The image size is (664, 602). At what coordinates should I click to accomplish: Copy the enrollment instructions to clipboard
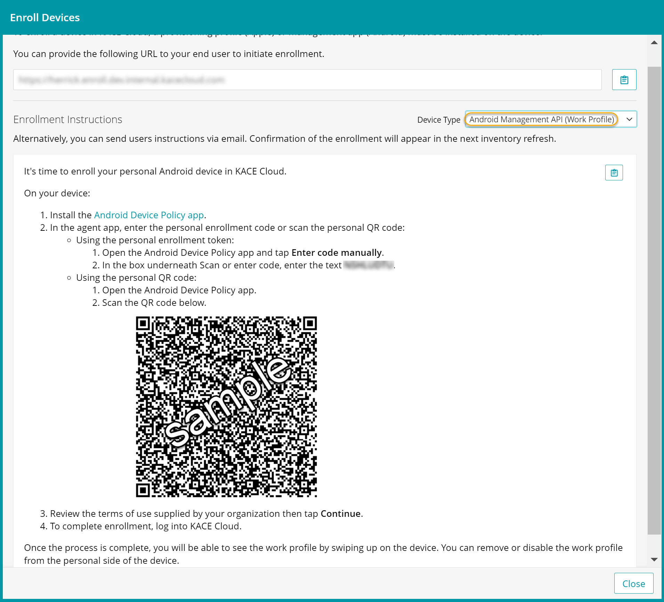point(614,173)
